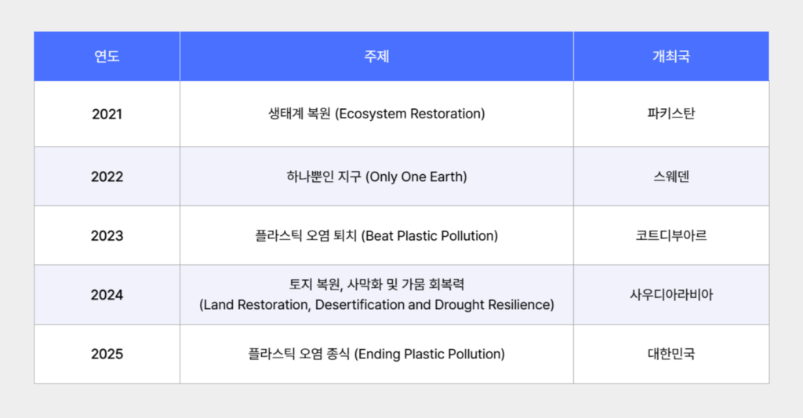Select the 코트디부아르 host country cell

[x=671, y=235]
